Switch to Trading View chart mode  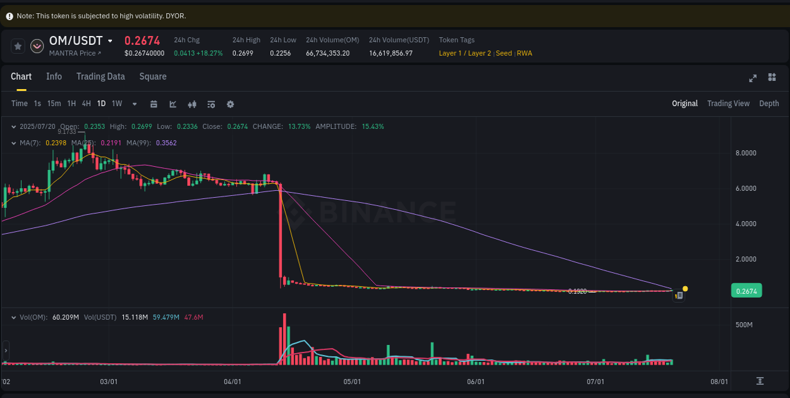point(728,103)
